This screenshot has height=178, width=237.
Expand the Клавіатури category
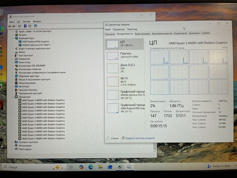pyautogui.click(x=13, y=59)
